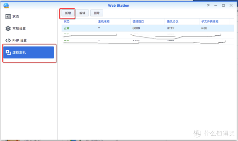Click the 新增 button
238x141 pixels.
click(x=68, y=13)
